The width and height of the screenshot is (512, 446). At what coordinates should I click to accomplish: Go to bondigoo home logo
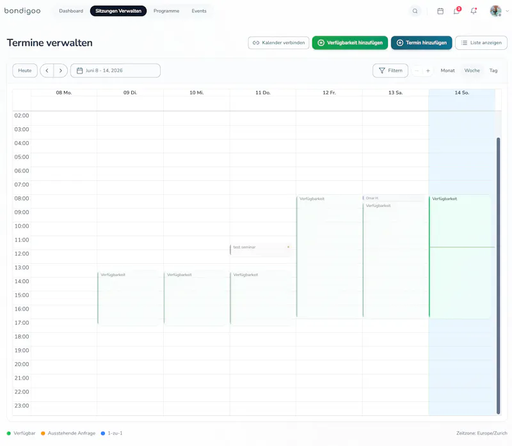pyautogui.click(x=22, y=11)
